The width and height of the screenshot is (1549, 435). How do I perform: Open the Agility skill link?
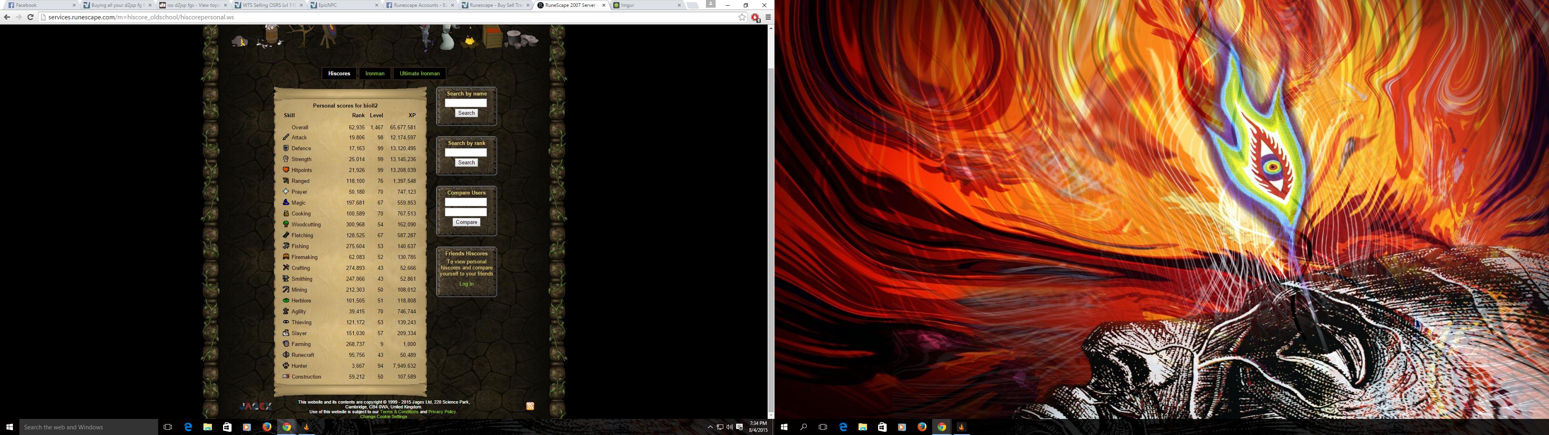[299, 312]
